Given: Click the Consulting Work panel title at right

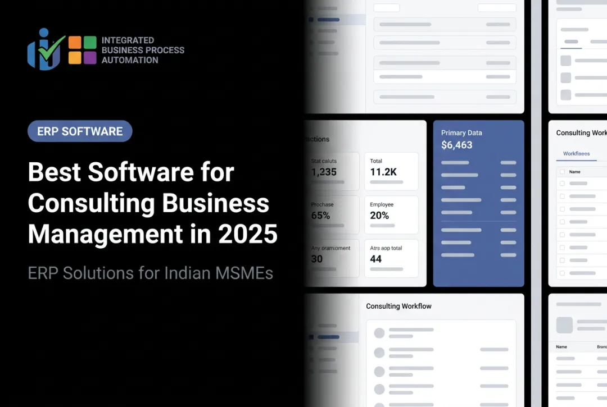Looking at the screenshot, I should pos(582,132).
